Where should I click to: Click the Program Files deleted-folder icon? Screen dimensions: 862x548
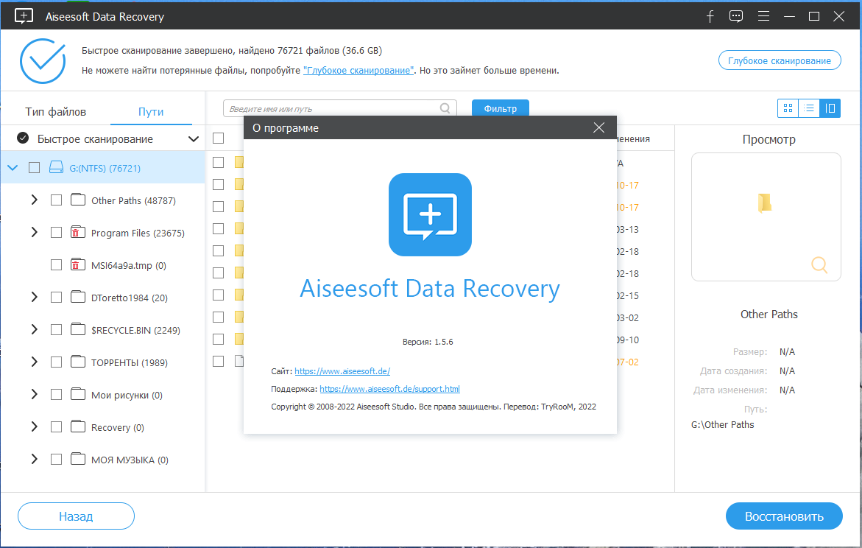tap(78, 232)
